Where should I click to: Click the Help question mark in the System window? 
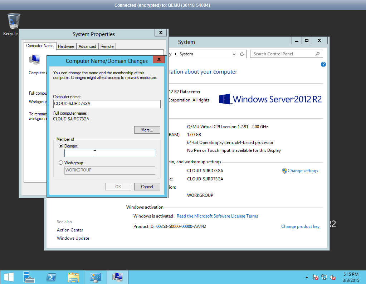(x=323, y=64)
